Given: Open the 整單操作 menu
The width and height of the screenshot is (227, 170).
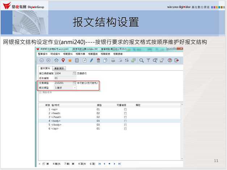Looking at the screenshot, I should click(x=43, y=54).
